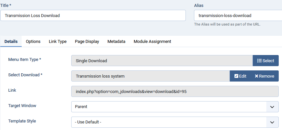This screenshot has height=130, width=282.
Task: Open the Target Window dropdown
Action: 175,107
